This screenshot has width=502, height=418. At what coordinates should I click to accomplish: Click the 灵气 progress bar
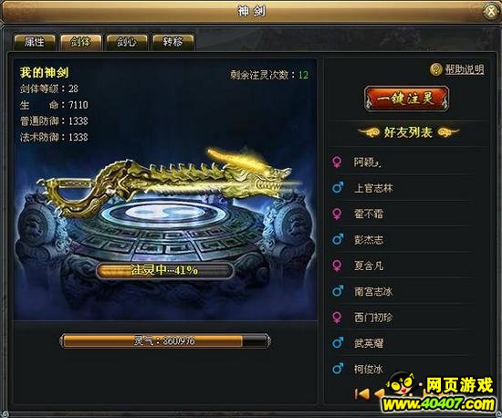point(165,341)
